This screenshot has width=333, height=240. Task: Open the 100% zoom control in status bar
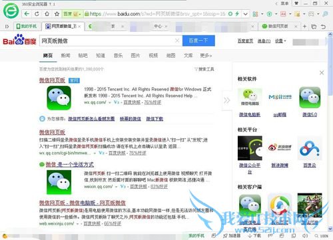322,236
